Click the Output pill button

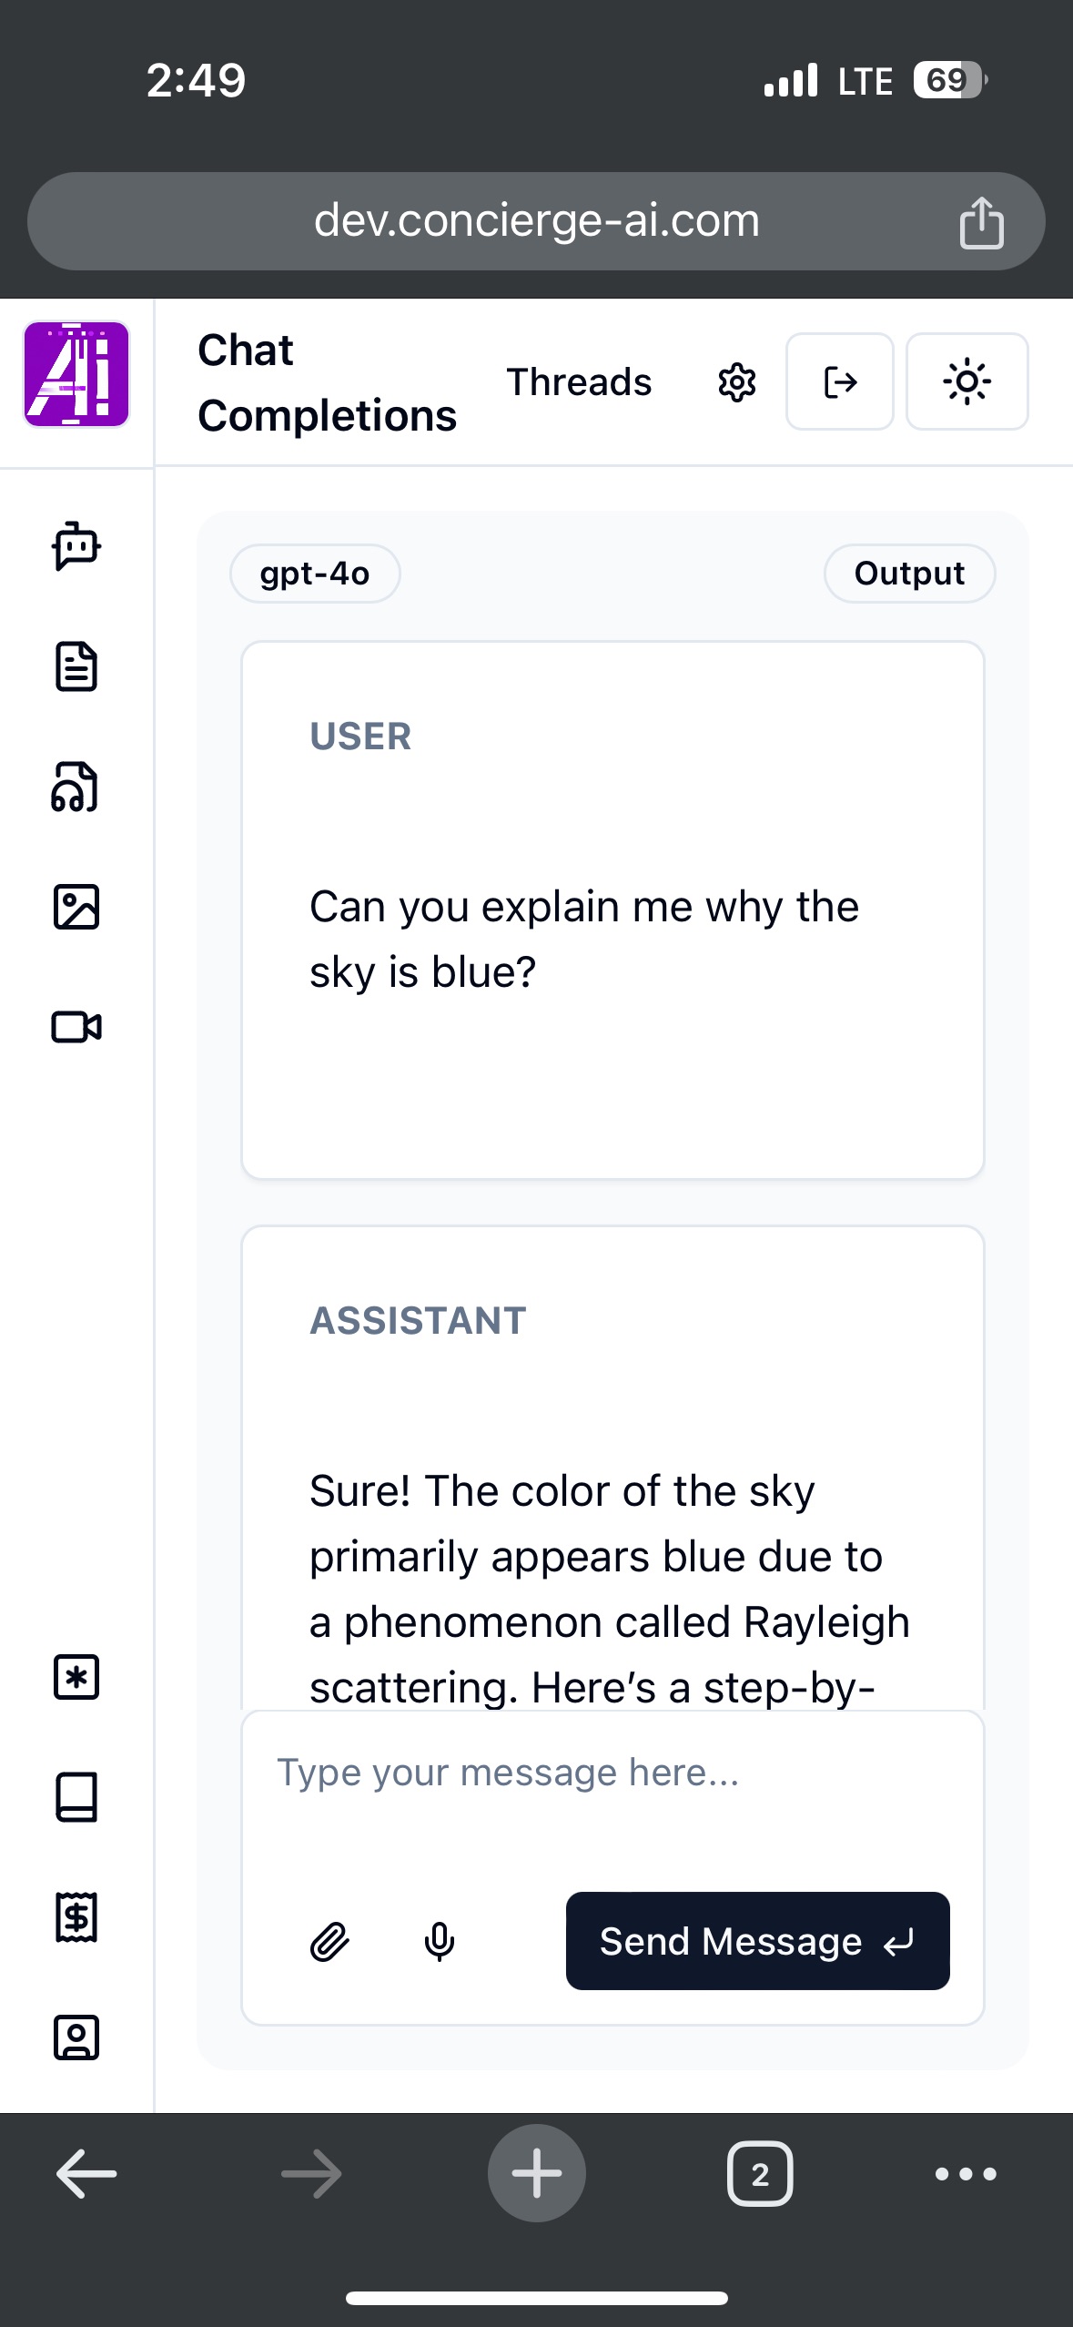point(909,574)
